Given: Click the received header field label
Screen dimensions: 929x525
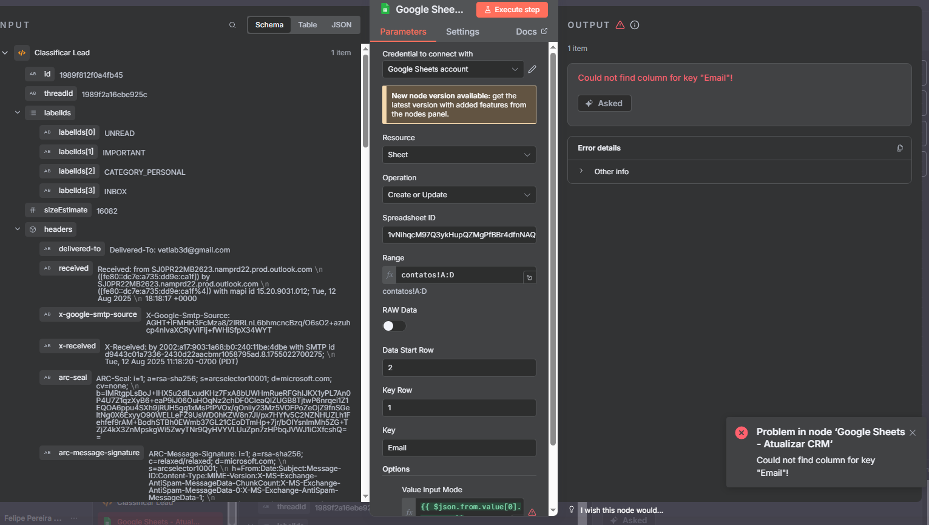Looking at the screenshot, I should coord(73,268).
